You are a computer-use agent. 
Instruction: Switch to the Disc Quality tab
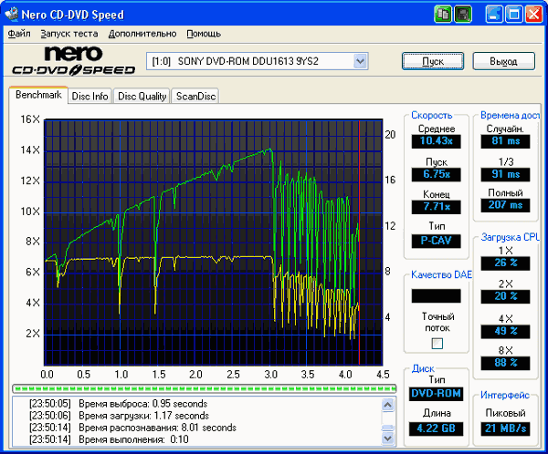[142, 96]
